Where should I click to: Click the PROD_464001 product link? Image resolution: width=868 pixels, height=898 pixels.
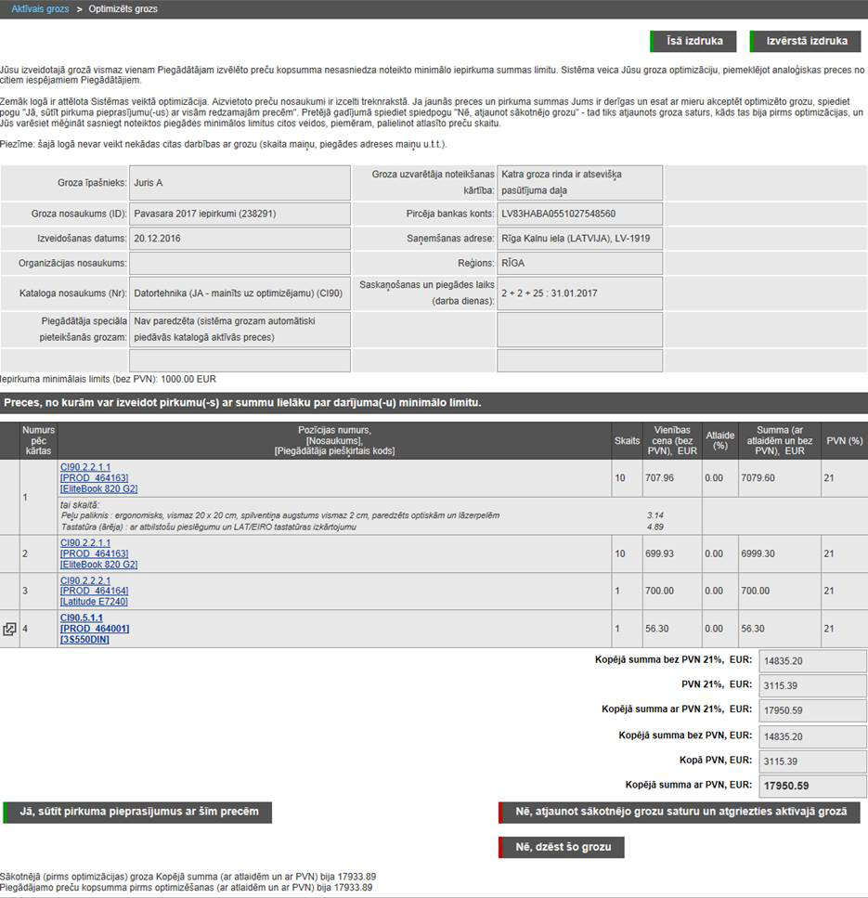(94, 629)
